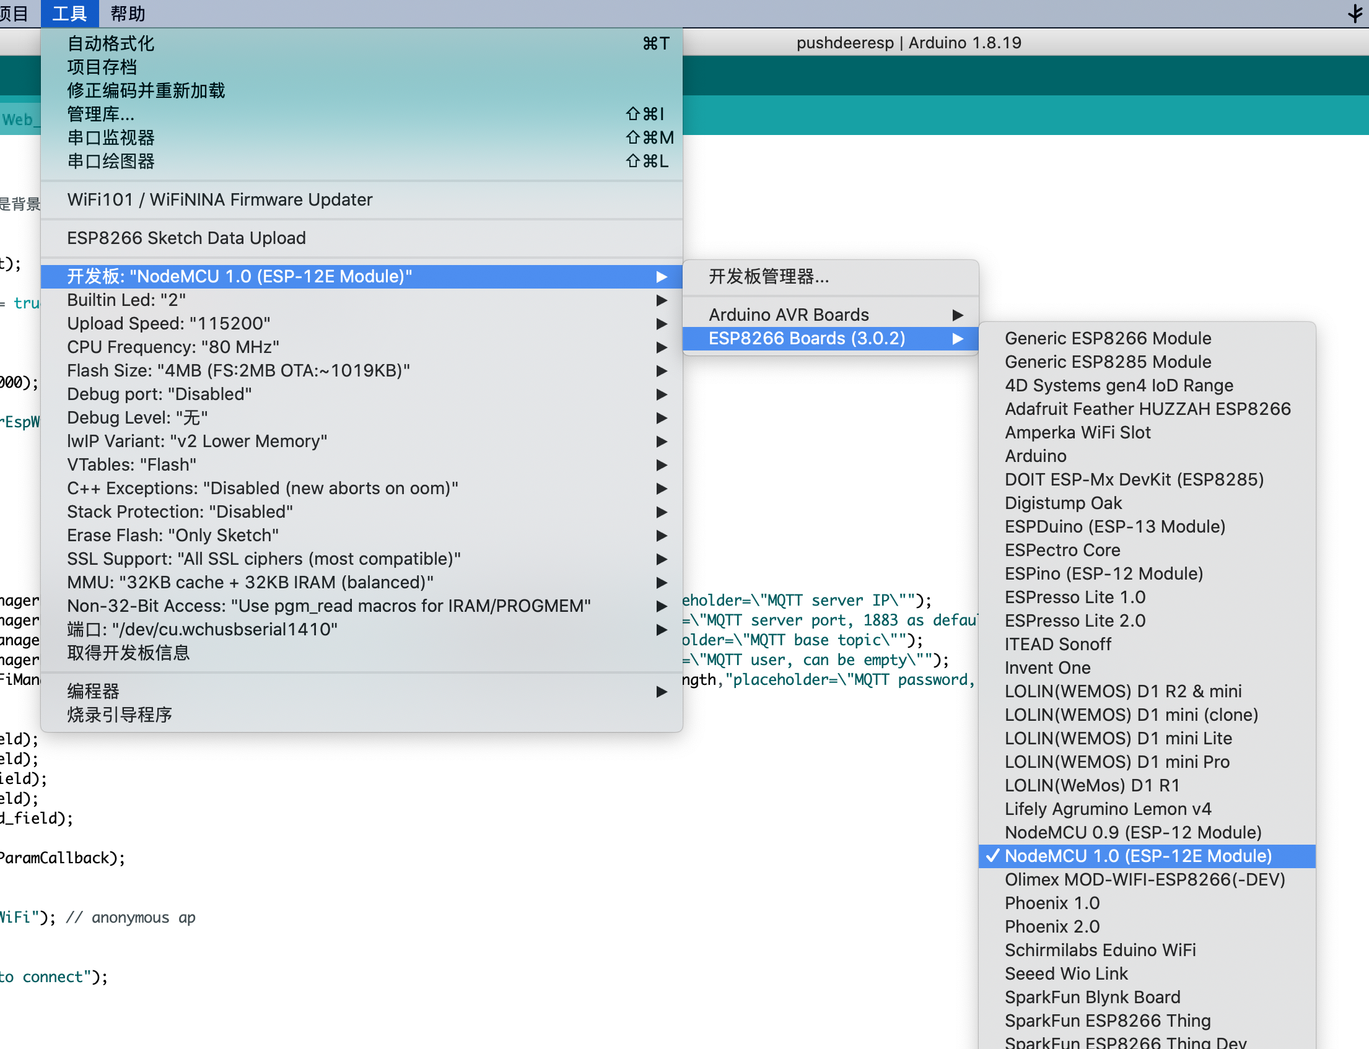Open MMU cache option submenu
The width and height of the screenshot is (1369, 1049).
(362, 583)
